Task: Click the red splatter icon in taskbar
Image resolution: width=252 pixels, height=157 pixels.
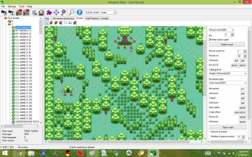Action: [x=80, y=153]
